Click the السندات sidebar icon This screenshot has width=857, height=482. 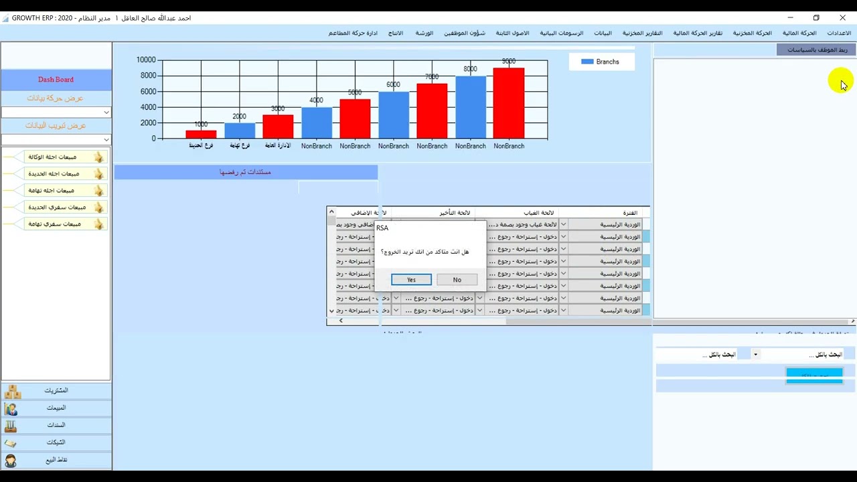tap(11, 426)
